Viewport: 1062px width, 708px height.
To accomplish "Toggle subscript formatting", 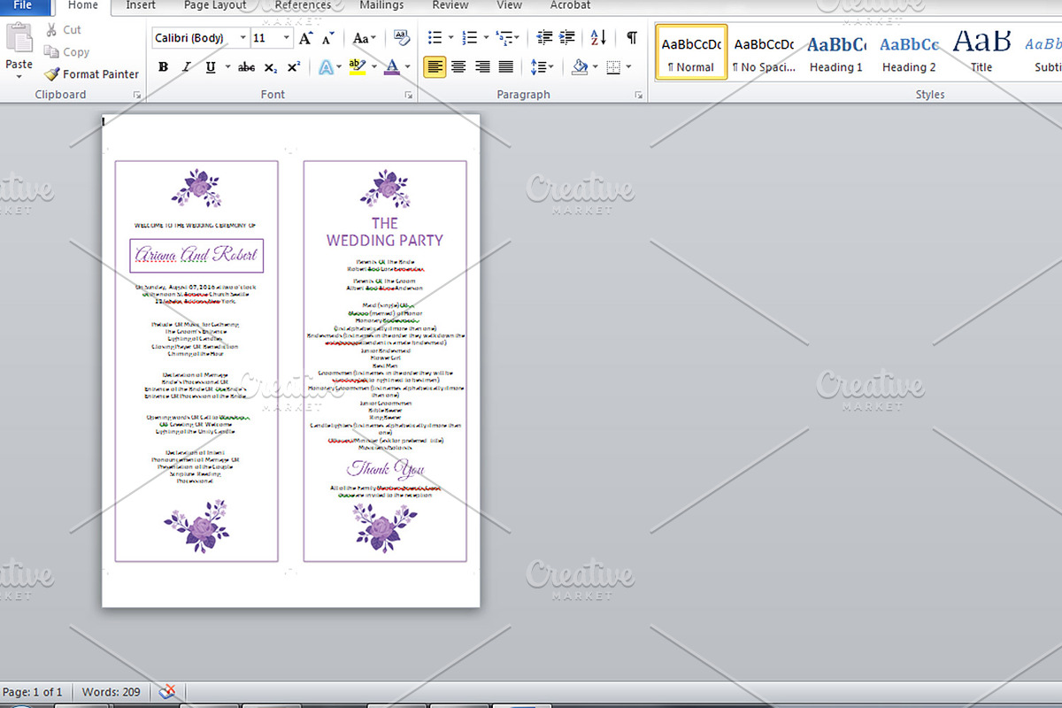I will tap(271, 67).
